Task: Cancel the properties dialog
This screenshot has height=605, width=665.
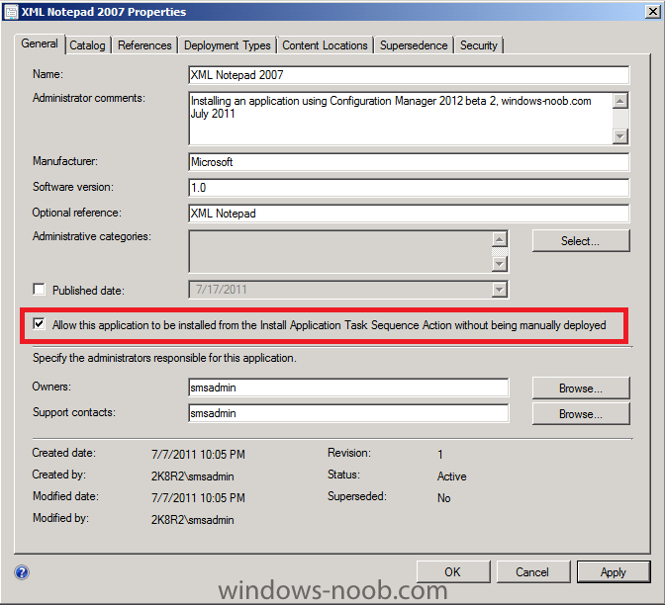Action: [x=532, y=572]
